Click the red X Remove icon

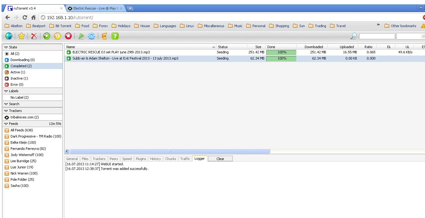(x=34, y=36)
